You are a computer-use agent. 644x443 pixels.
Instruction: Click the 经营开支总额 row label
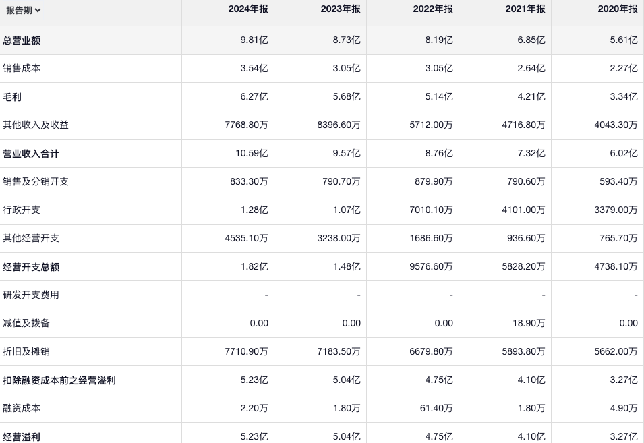(x=31, y=267)
